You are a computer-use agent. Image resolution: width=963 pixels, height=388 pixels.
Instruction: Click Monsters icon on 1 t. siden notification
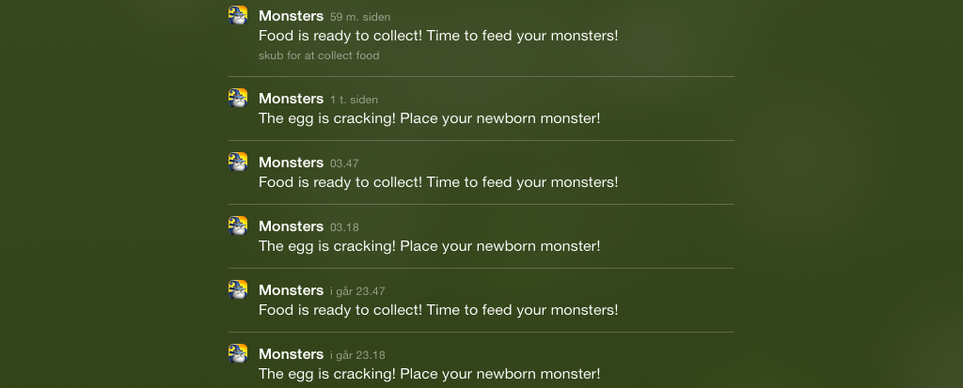[238, 98]
